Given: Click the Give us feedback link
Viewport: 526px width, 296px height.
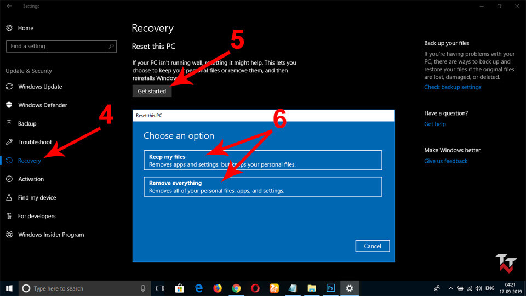Looking at the screenshot, I should tap(445, 161).
